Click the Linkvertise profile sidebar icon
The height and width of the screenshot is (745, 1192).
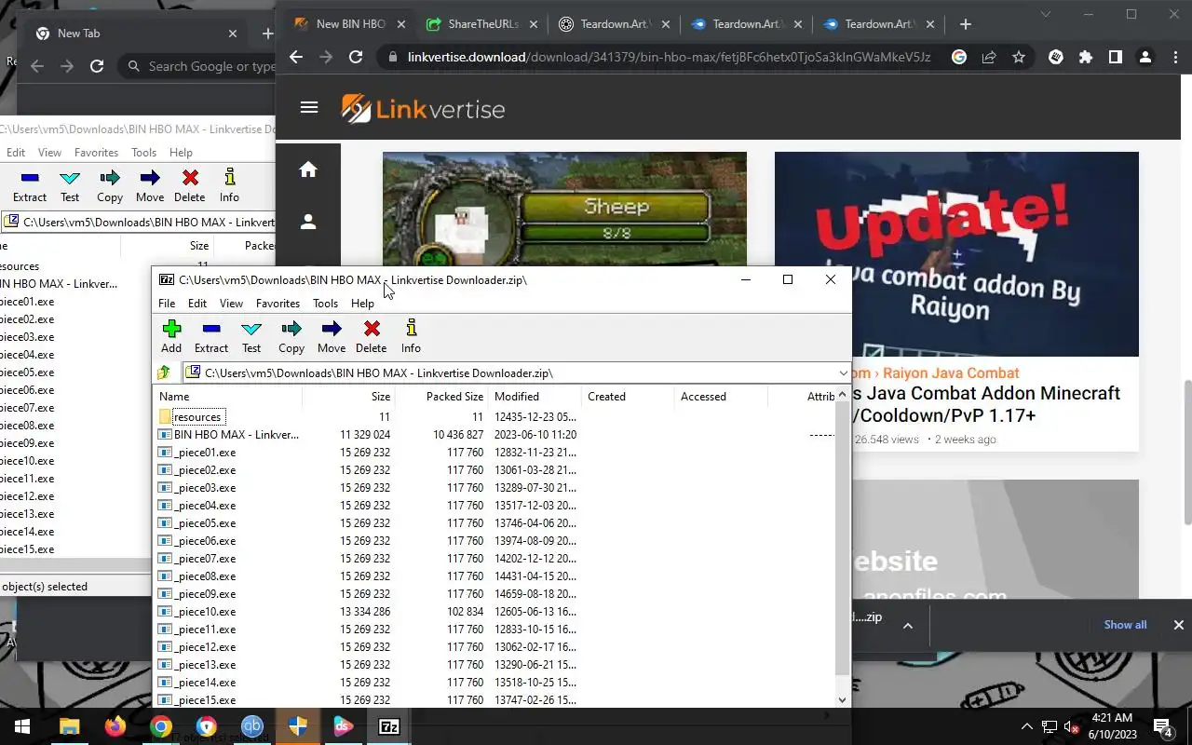(x=308, y=222)
